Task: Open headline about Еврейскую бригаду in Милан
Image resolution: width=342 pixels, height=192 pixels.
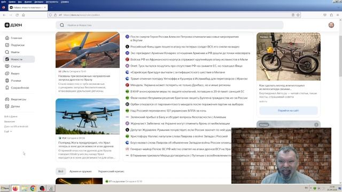Action: coord(177,73)
